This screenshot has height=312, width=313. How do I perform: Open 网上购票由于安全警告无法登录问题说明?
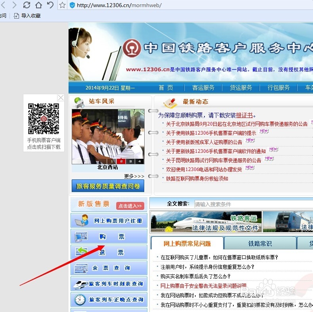point(203,286)
